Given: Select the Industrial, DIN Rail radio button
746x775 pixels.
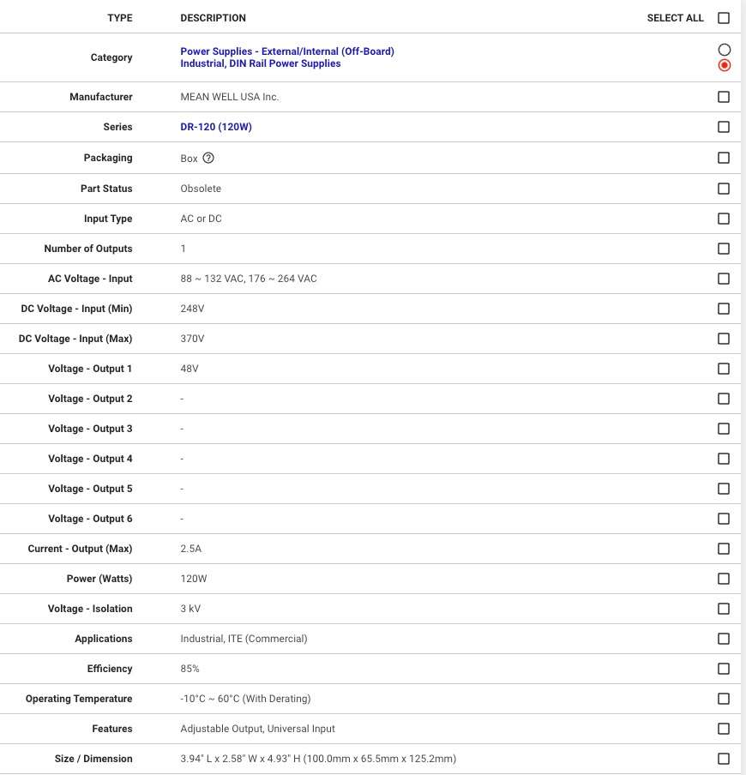Looking at the screenshot, I should (724, 65).
